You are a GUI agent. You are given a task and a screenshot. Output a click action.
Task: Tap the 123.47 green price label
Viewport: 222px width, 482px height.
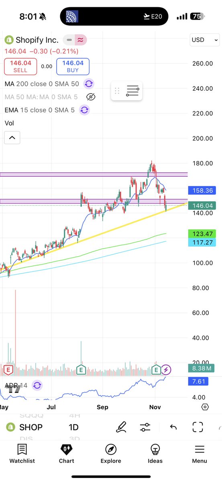tap(202, 234)
